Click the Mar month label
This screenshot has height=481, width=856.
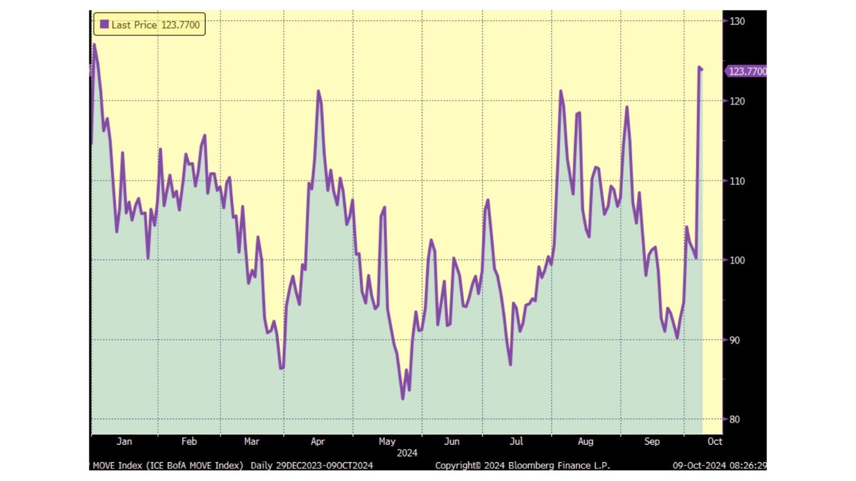tap(252, 441)
